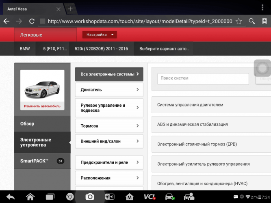Focus the Поиск систем search field
The height and width of the screenshot is (203, 271).
pyautogui.click(x=203, y=79)
